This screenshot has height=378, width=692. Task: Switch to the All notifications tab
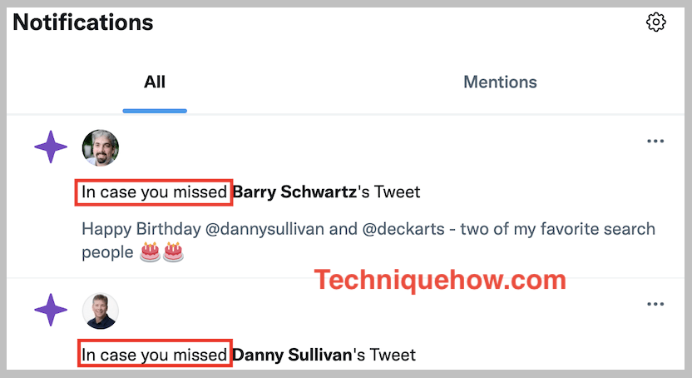click(x=155, y=82)
